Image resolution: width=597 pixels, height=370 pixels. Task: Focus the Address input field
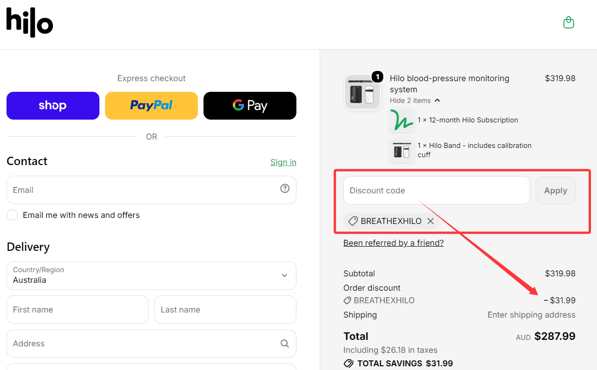tap(151, 344)
